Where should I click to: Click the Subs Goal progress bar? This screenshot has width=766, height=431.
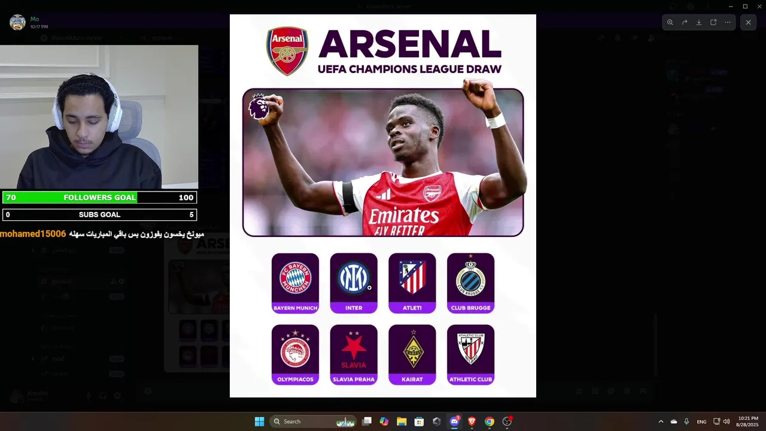[x=99, y=214]
